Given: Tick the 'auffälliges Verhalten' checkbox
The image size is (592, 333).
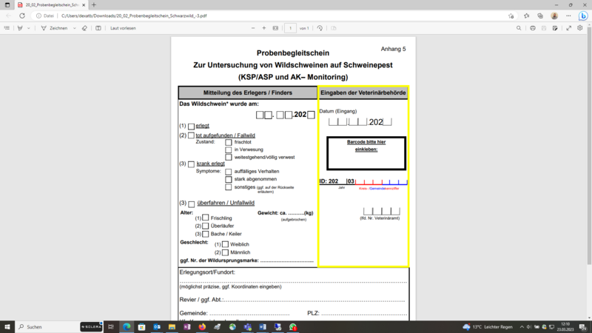Looking at the screenshot, I should [x=229, y=172].
